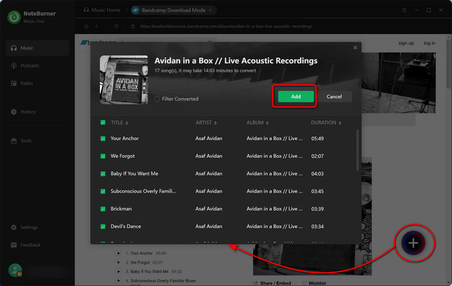Click the Avidan in a Box album cover

click(x=124, y=80)
